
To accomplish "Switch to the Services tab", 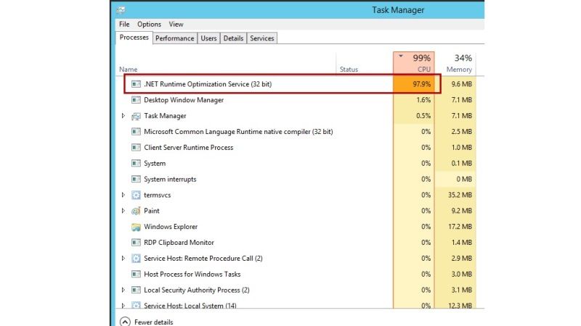I will (x=262, y=38).
